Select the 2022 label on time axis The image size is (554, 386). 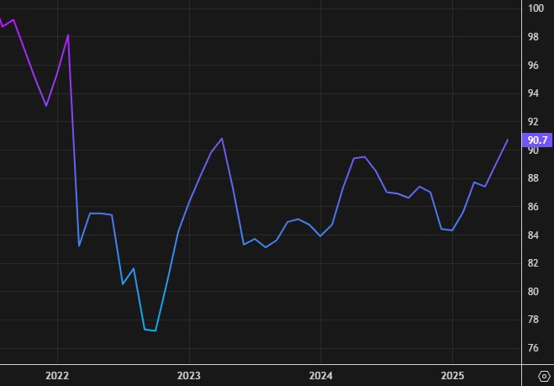pyautogui.click(x=57, y=375)
